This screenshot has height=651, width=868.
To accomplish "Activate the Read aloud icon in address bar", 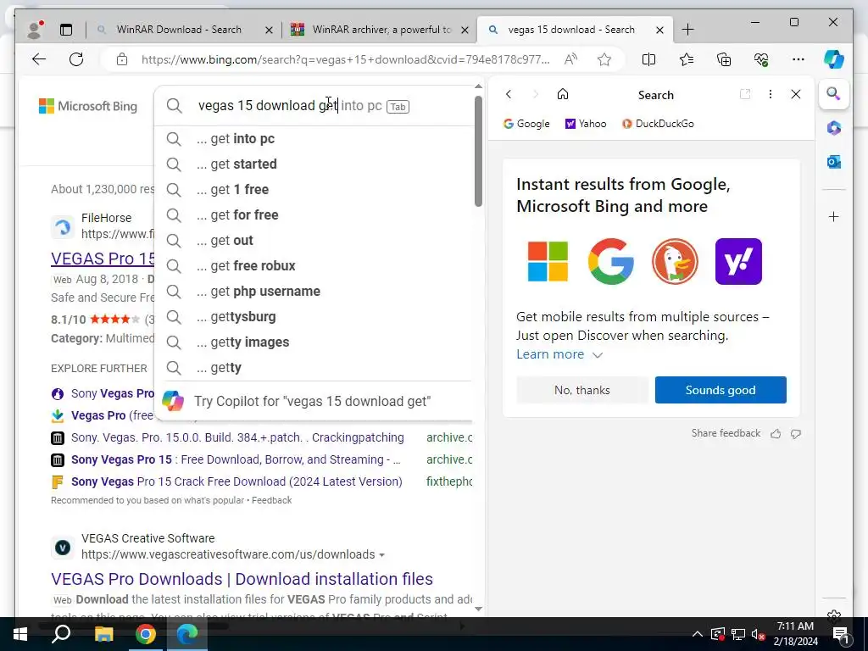I will coord(570,59).
